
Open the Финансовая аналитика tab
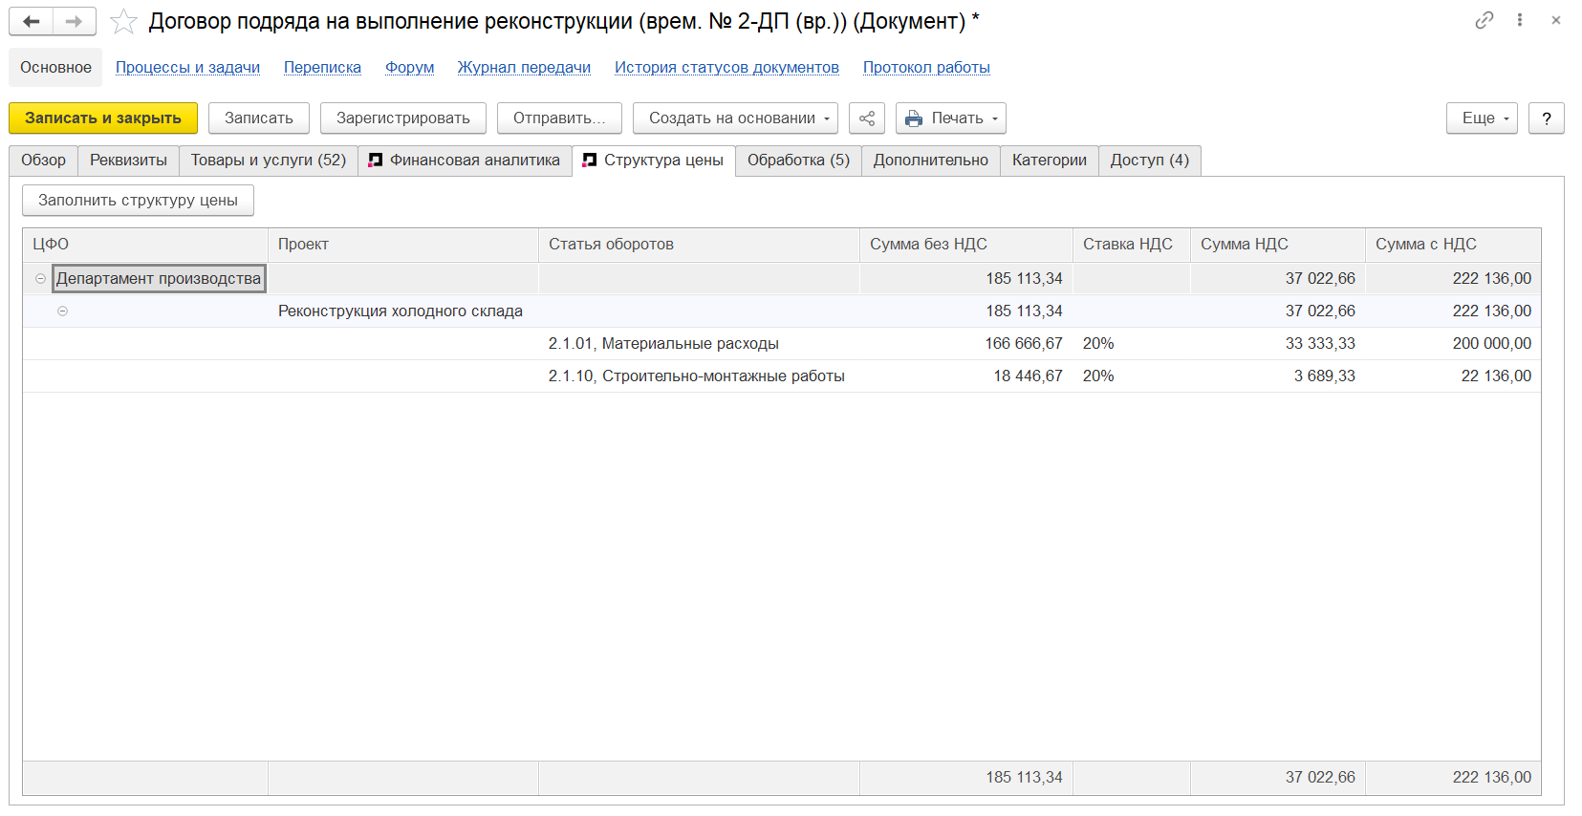point(466,161)
